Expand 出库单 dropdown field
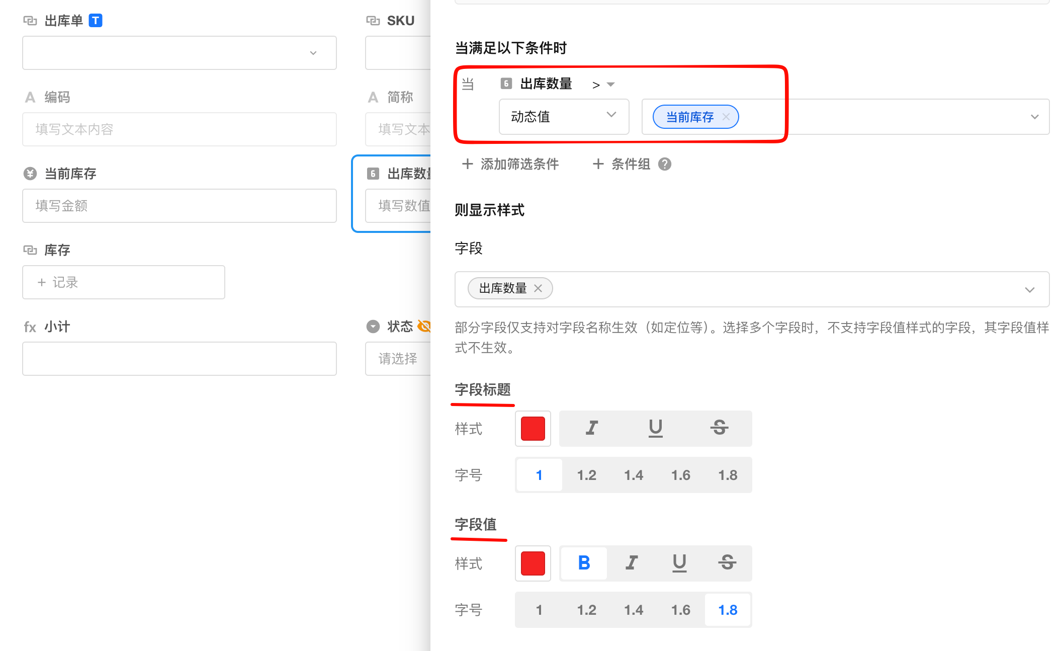 (x=180, y=53)
